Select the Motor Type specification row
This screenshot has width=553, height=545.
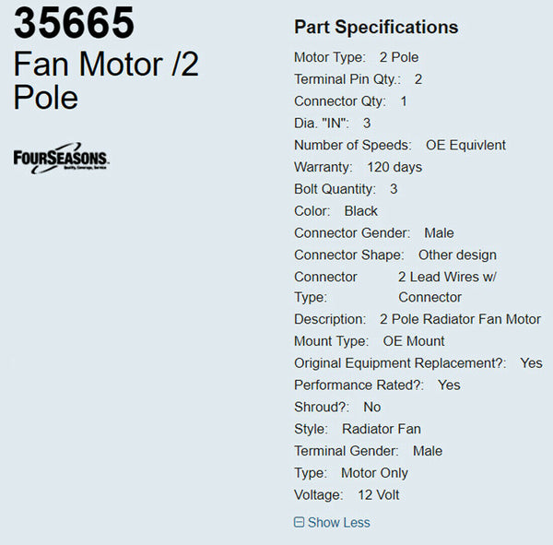point(356,57)
